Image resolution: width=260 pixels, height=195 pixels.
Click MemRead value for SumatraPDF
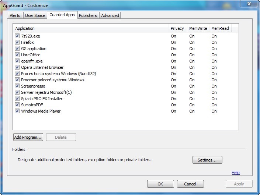coord(214,105)
